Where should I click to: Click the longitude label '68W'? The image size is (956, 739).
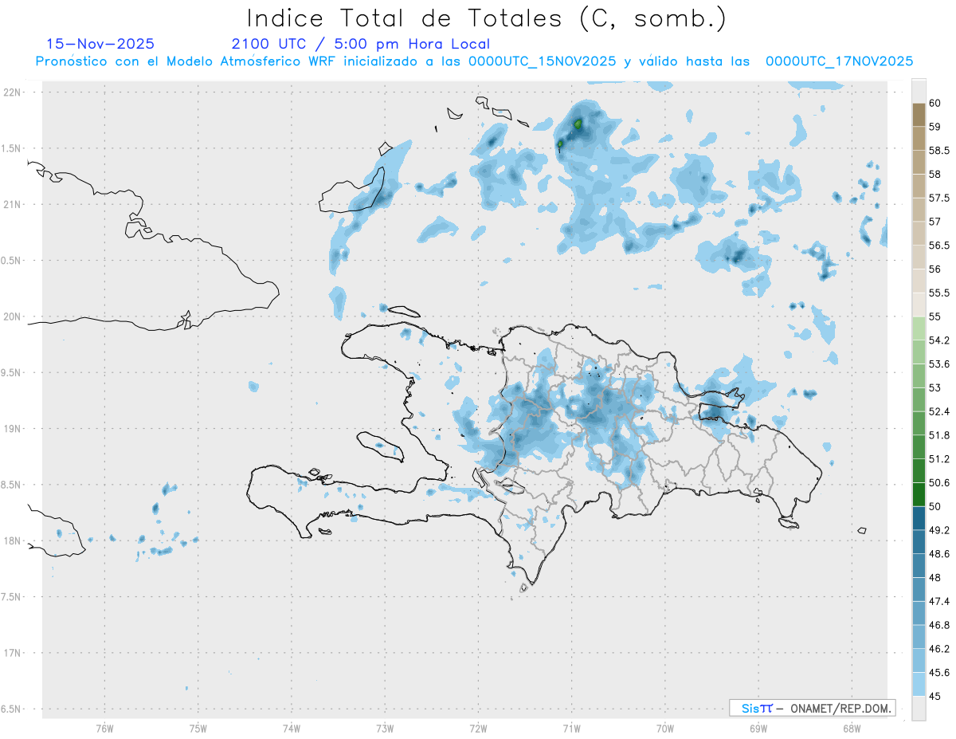[852, 728]
